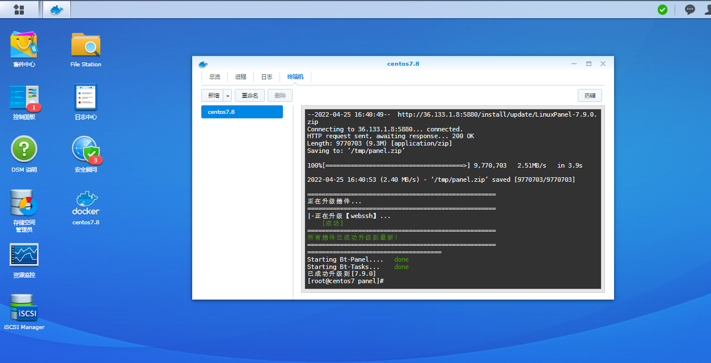Click the 100% wget download progress bar line

445,165
